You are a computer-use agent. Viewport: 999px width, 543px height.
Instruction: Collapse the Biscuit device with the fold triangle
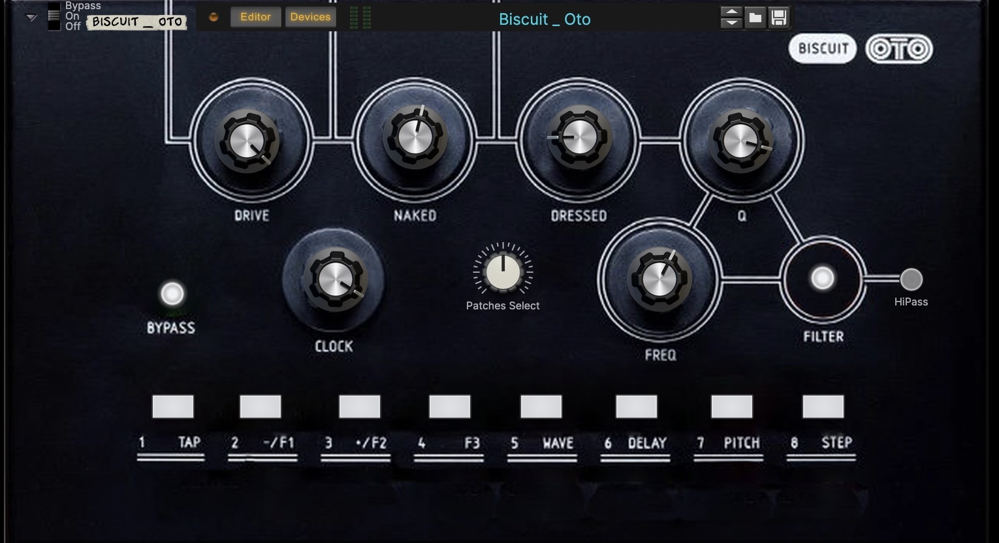click(x=31, y=18)
